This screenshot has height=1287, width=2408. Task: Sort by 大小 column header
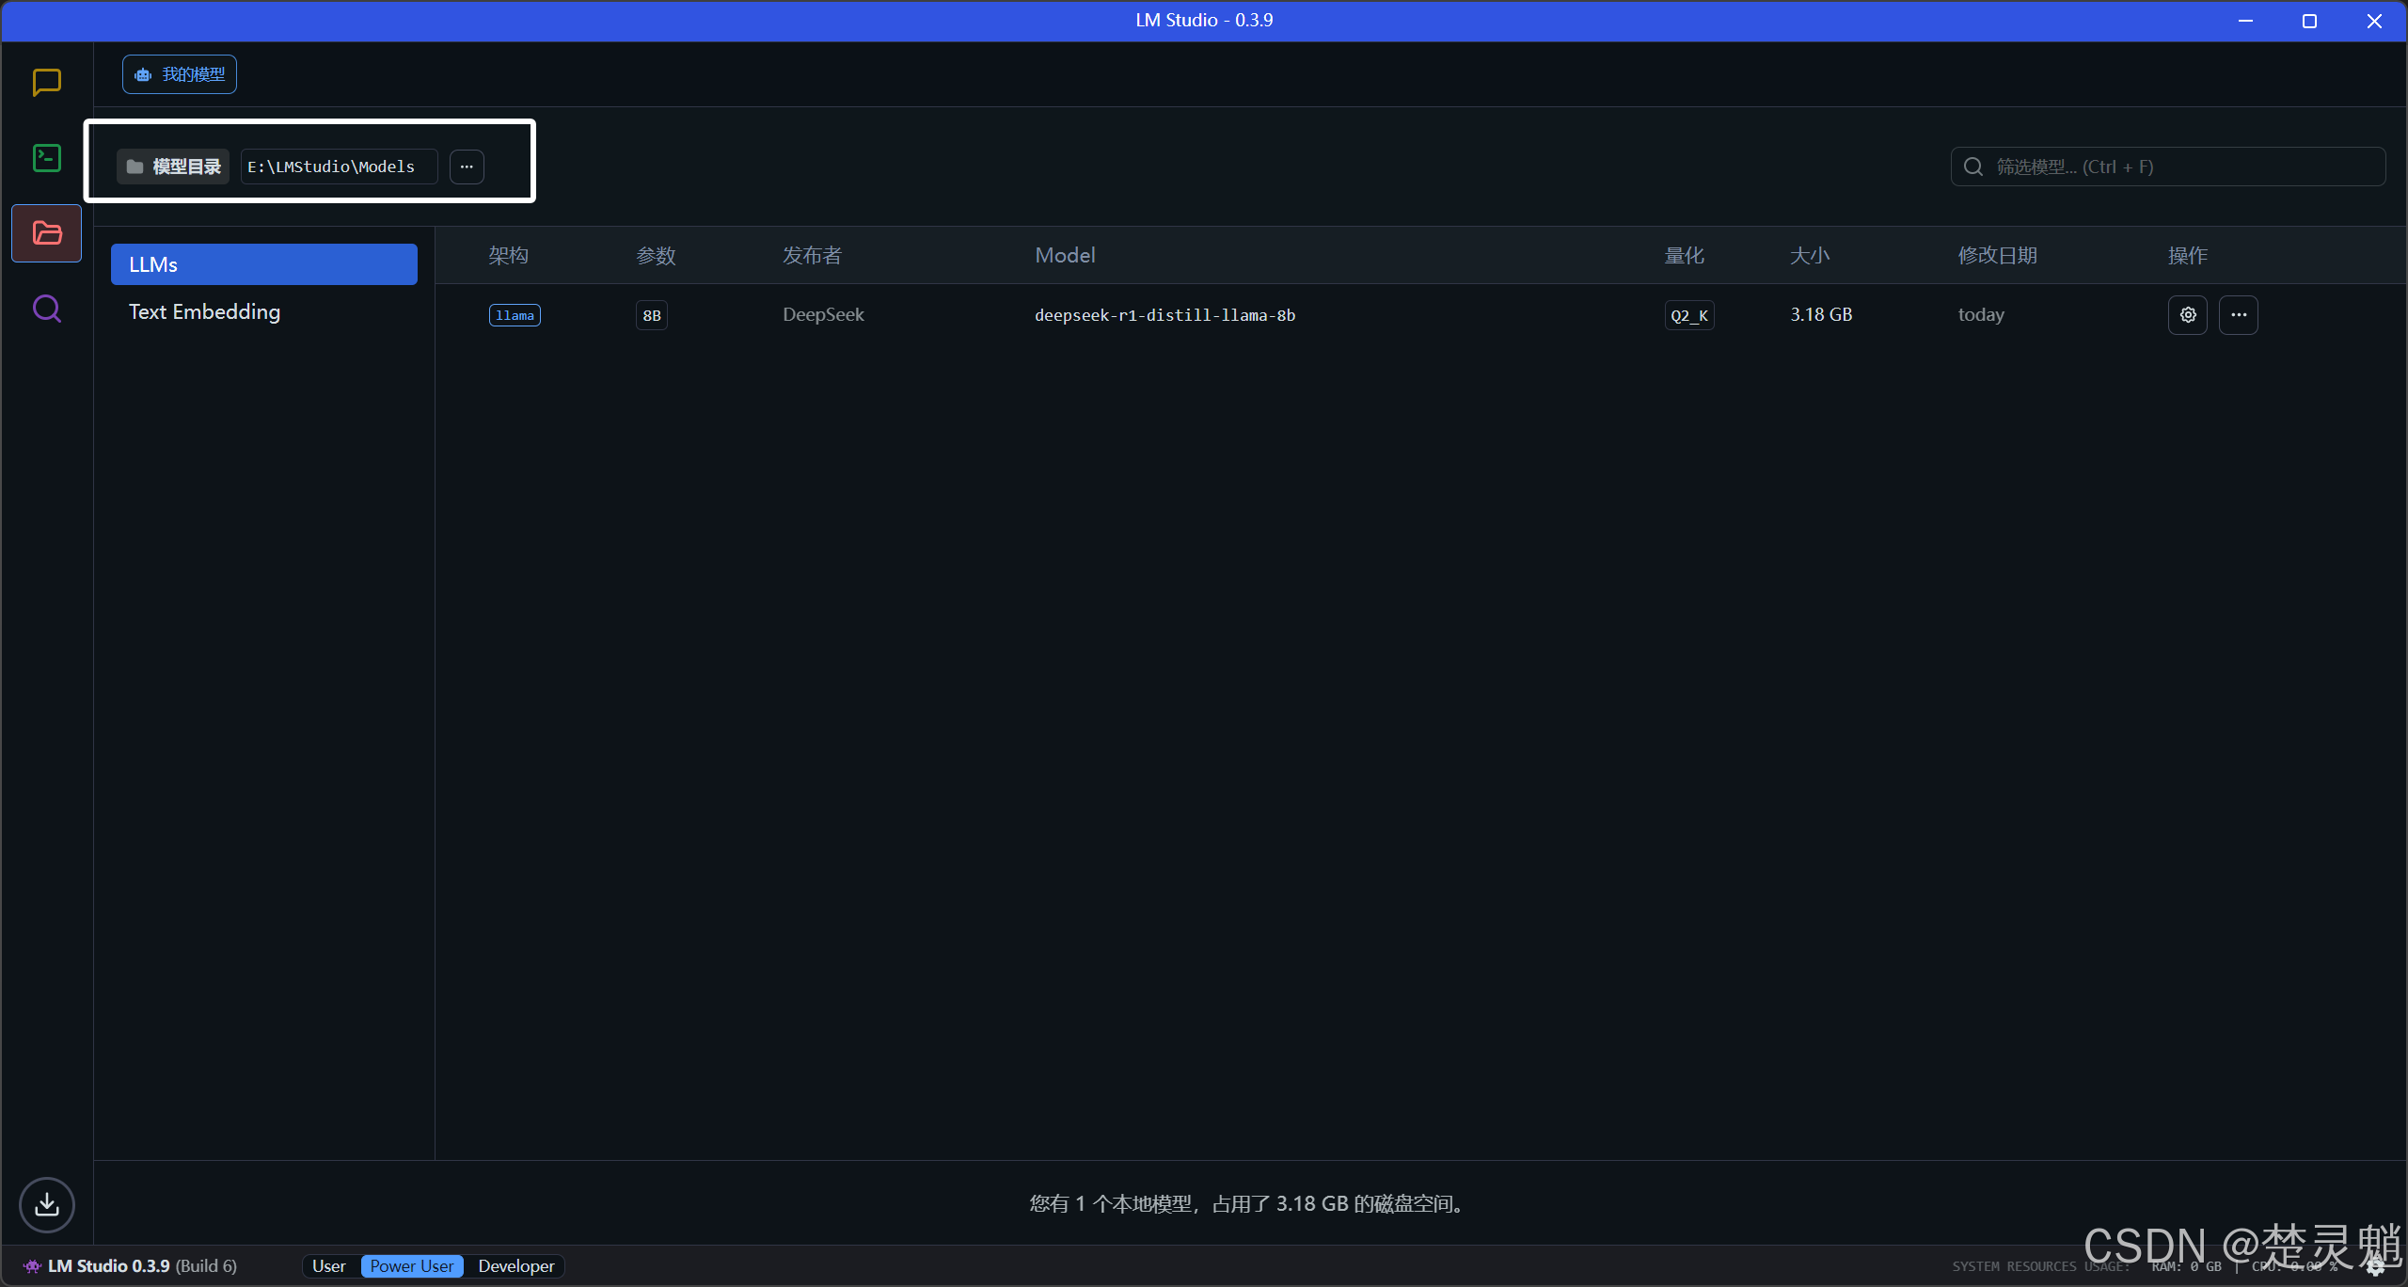1810,255
